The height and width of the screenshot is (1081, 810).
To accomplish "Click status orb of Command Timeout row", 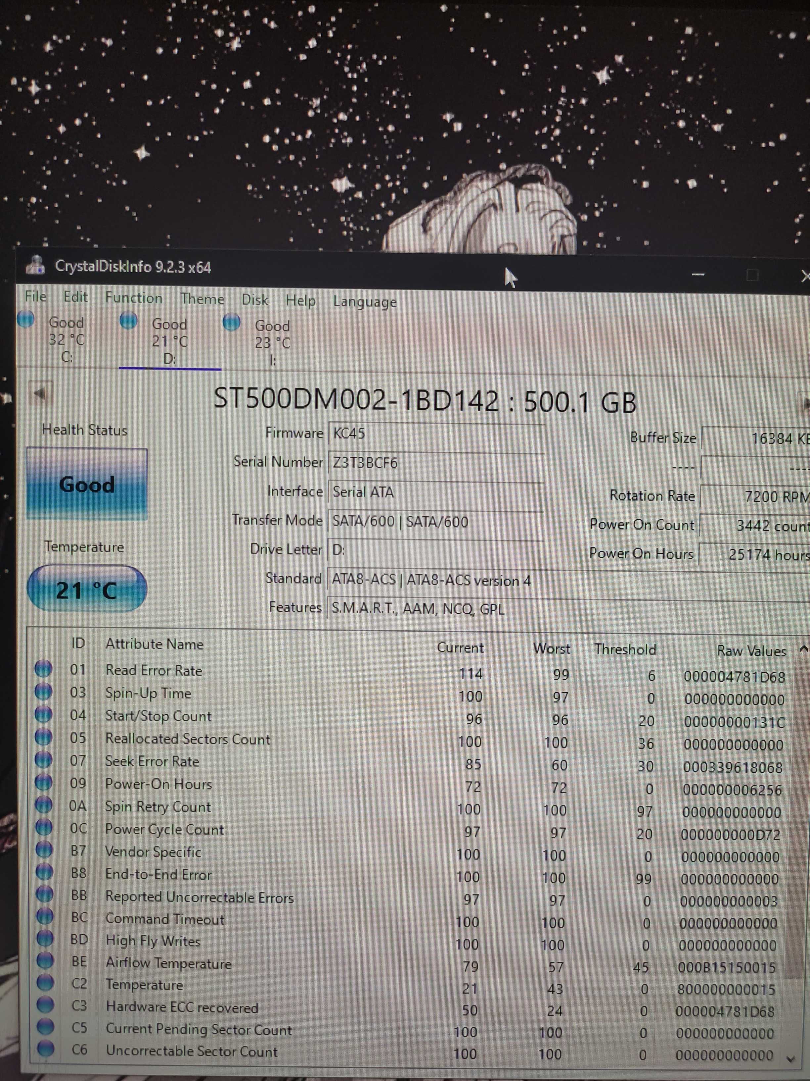I will point(44,916).
